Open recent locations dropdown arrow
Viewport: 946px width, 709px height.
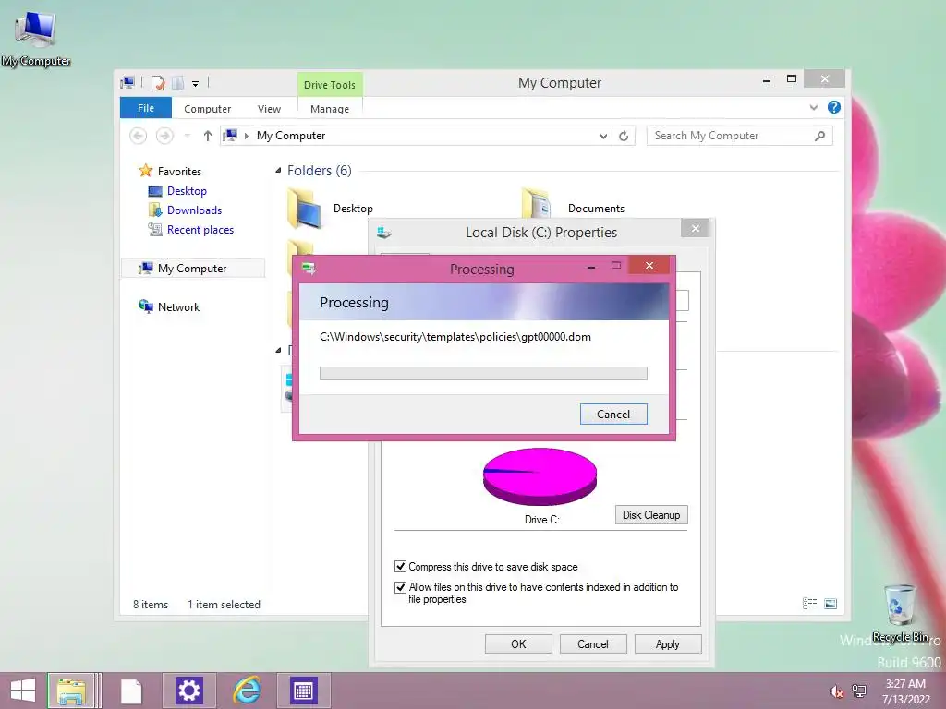(188, 136)
